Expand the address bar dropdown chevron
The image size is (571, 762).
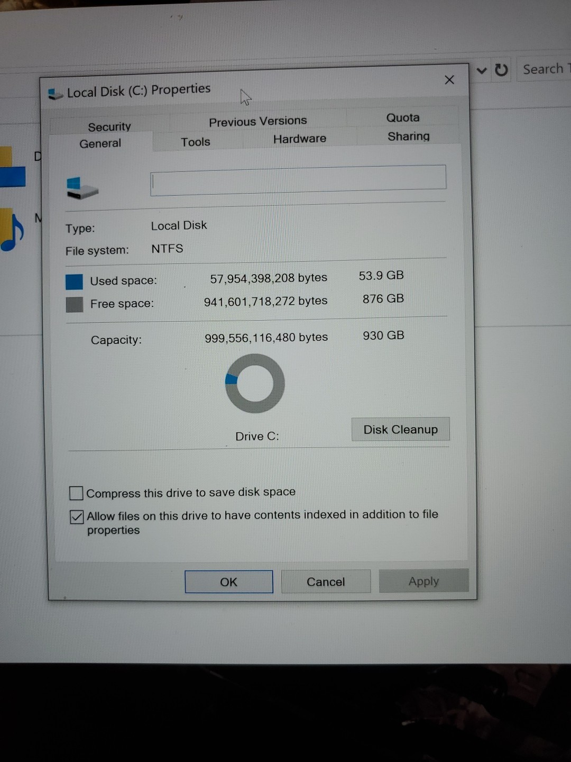click(x=482, y=70)
